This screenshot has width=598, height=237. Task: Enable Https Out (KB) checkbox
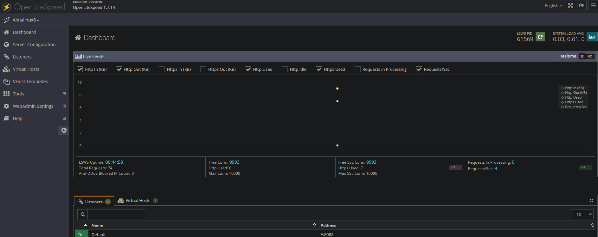203,70
